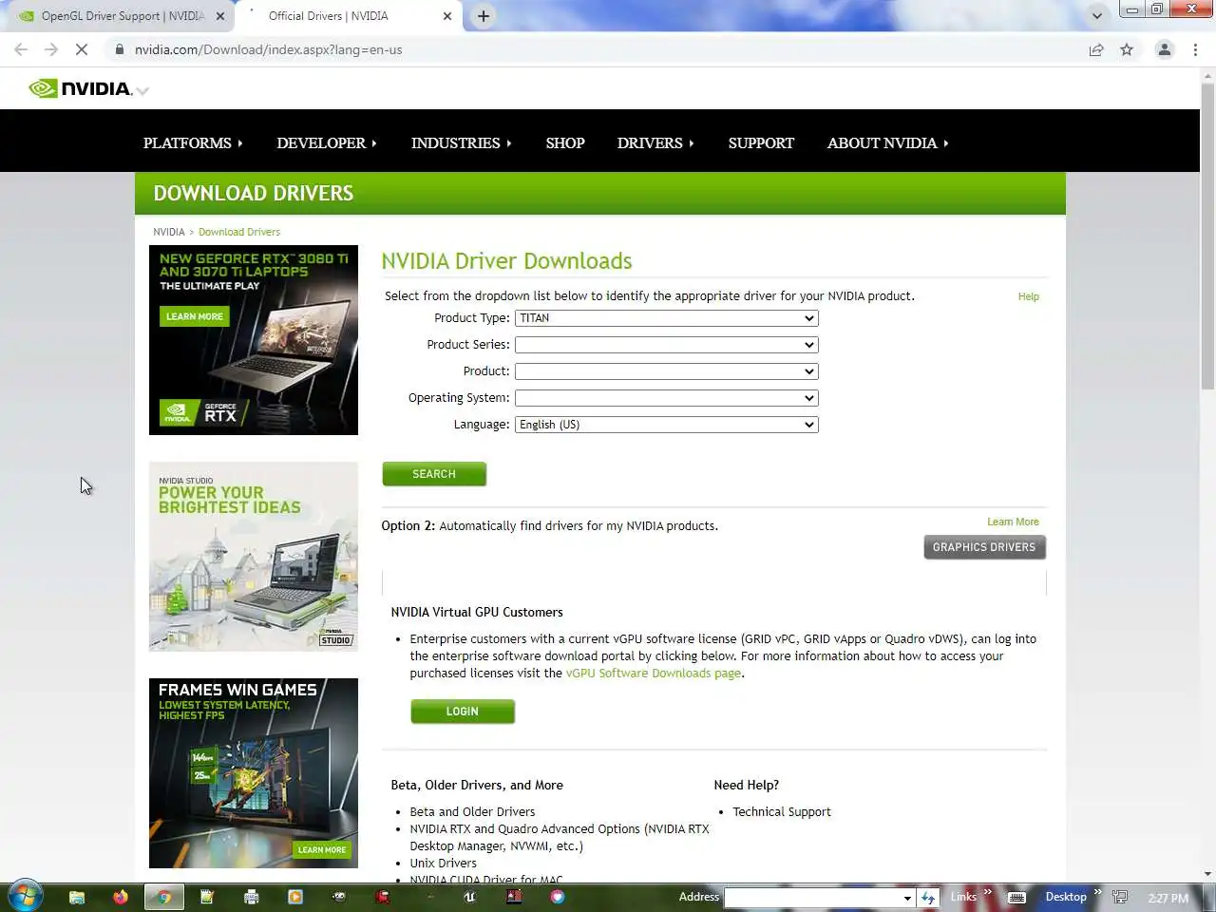Click the Learn More link near Option 2
Viewport: 1216px width, 912px height.
click(x=1013, y=522)
